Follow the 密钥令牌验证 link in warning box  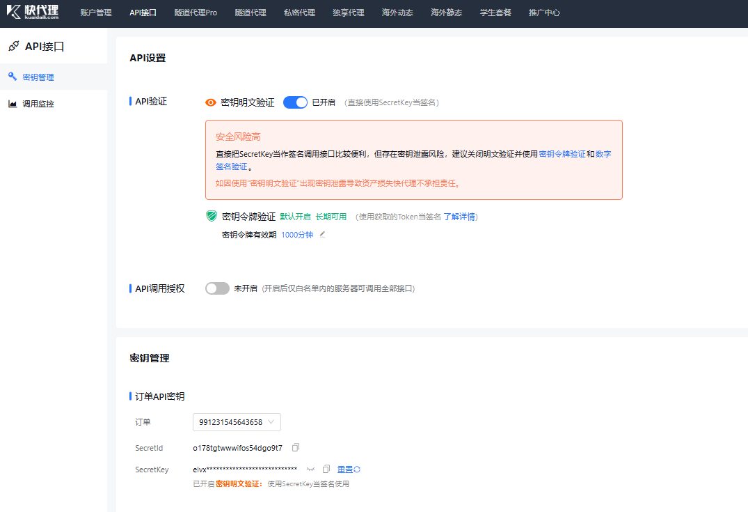point(562,154)
